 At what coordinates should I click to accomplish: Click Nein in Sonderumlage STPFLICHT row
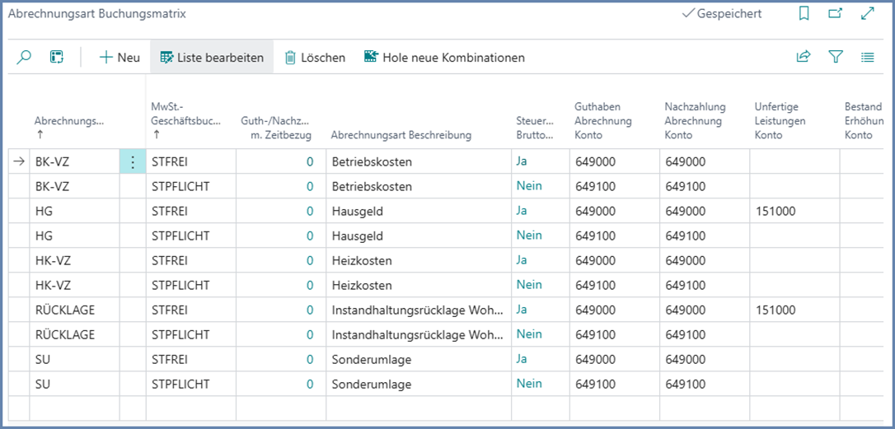coord(529,384)
